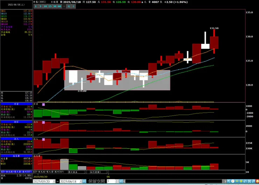Image resolution: width=259 pixels, height=185 pixels.
Task: Click the 131.50 high price label on chart
Action: click(x=214, y=28)
